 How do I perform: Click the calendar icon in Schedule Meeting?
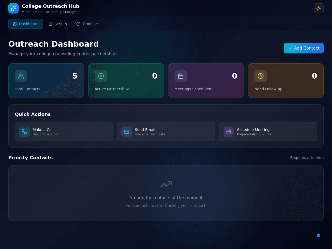[x=229, y=132]
